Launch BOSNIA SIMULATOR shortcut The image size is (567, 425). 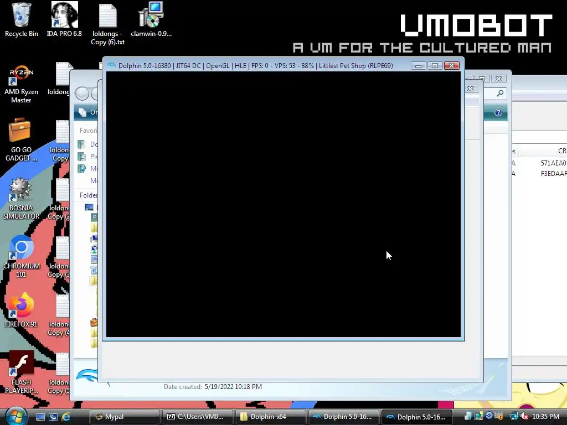21,198
